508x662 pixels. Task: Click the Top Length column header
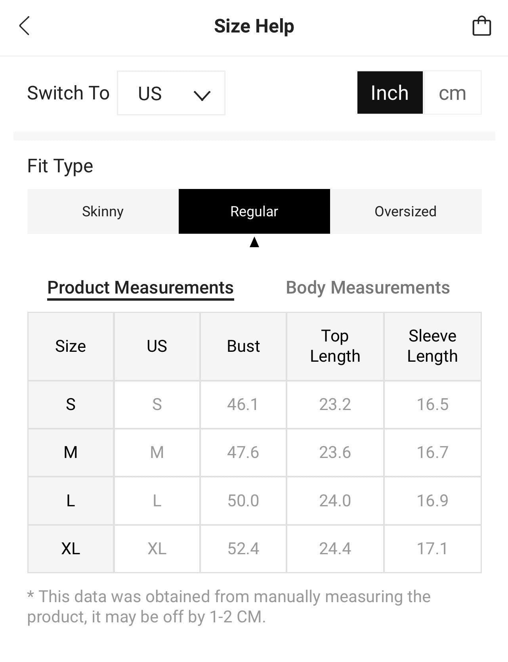pos(335,346)
